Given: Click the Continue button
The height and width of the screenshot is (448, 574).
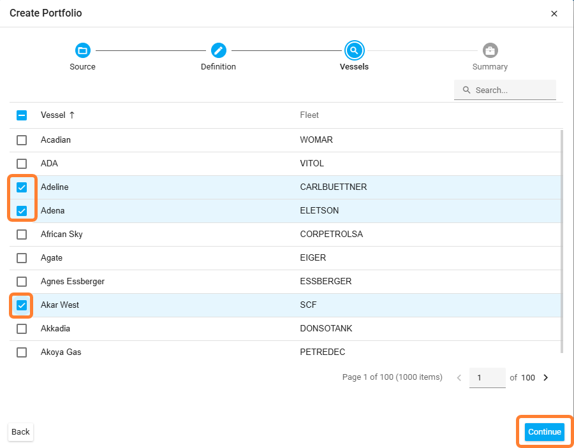Looking at the screenshot, I should coord(544,432).
